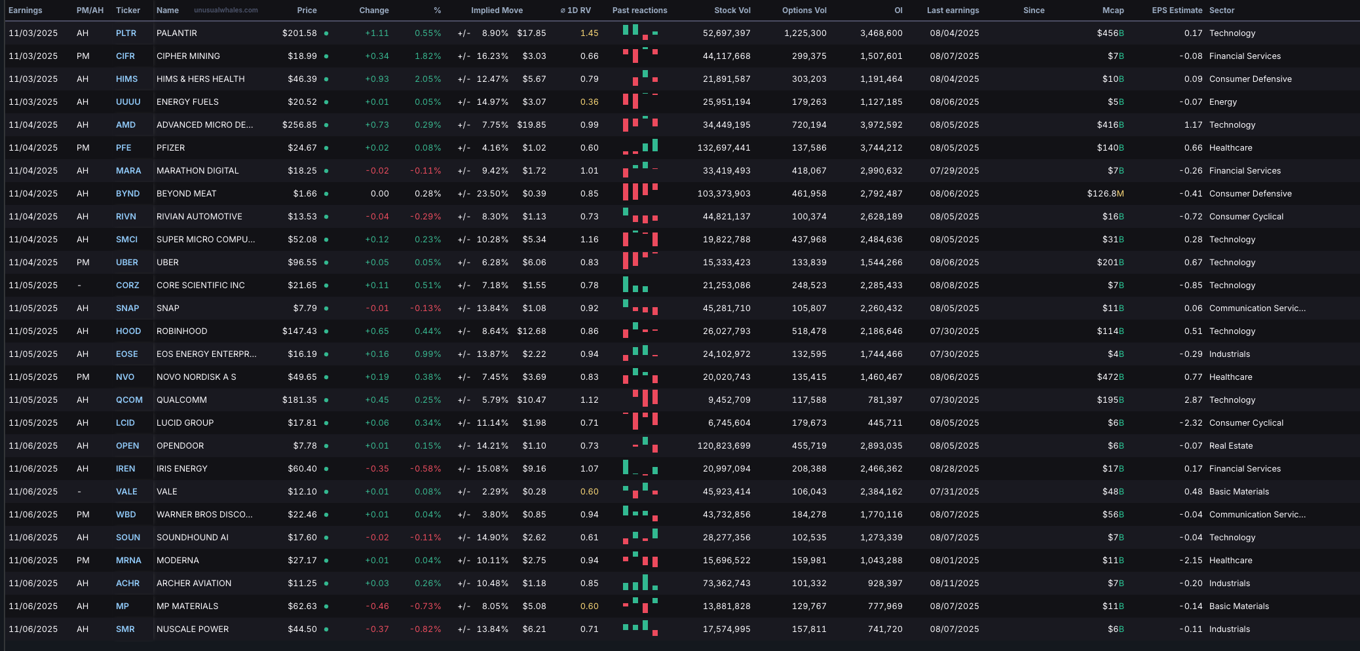
Task: Open WBD ticker link
Action: click(x=126, y=515)
